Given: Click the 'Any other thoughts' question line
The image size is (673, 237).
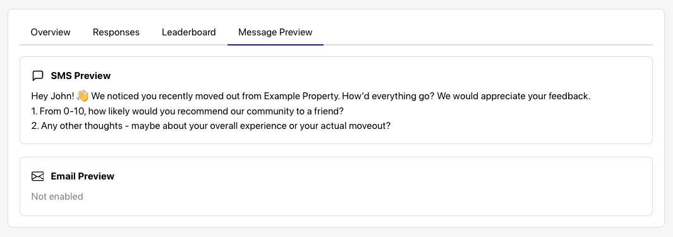Looking at the screenshot, I should click(211, 126).
